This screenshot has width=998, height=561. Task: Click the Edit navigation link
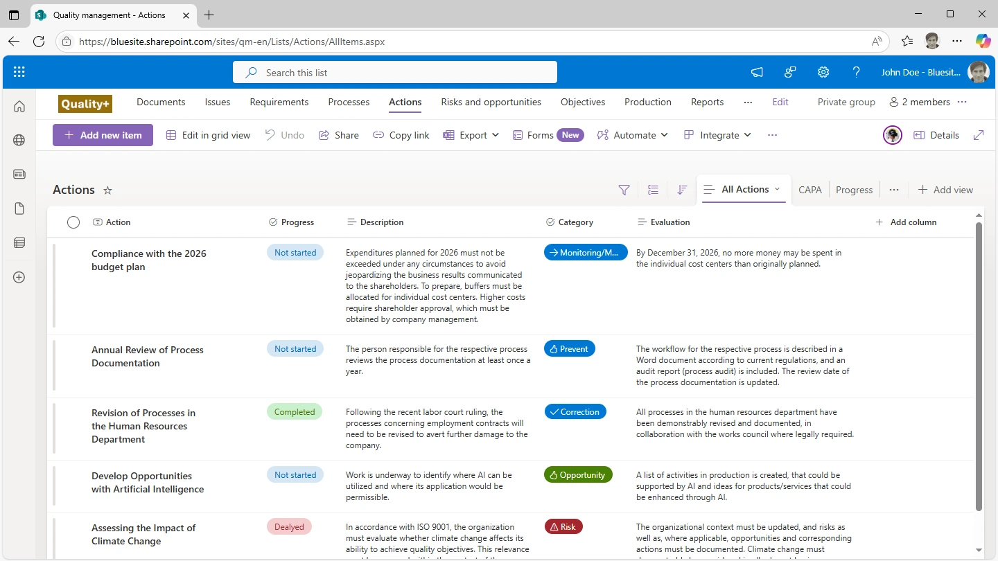pyautogui.click(x=780, y=102)
